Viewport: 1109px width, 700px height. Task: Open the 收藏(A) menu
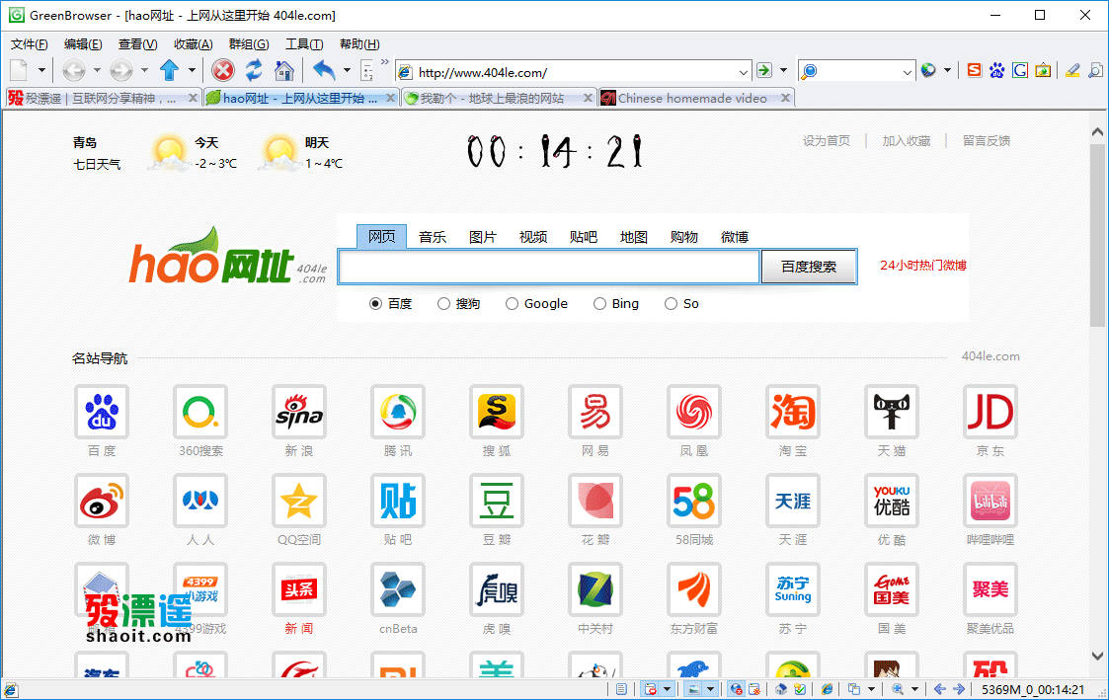pos(194,43)
